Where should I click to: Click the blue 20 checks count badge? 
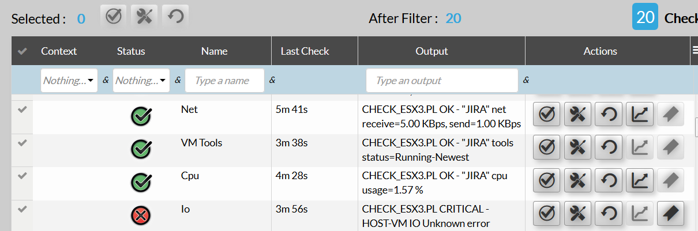point(645,17)
